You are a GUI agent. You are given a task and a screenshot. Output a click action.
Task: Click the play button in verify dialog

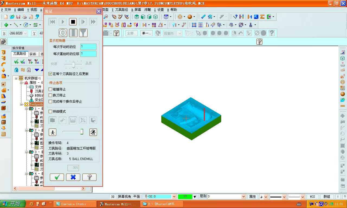[63, 22]
